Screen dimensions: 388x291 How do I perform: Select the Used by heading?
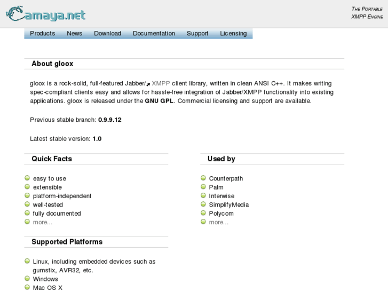(221, 159)
